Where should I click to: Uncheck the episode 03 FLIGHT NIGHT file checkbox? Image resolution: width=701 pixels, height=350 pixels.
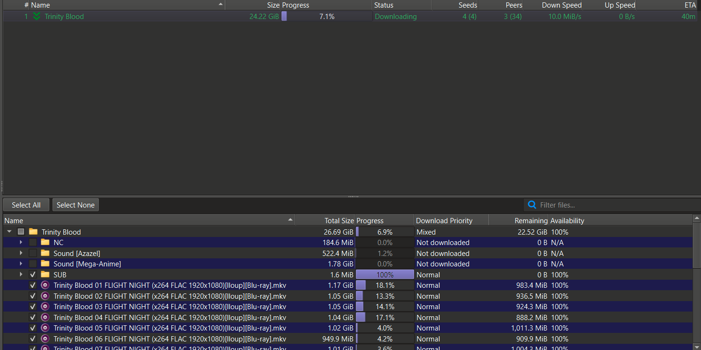(33, 307)
